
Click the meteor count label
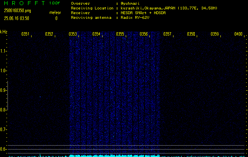coord(55,13)
